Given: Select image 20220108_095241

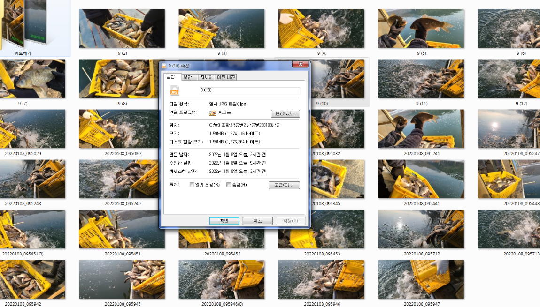Looking at the screenshot, I should click(x=421, y=129).
